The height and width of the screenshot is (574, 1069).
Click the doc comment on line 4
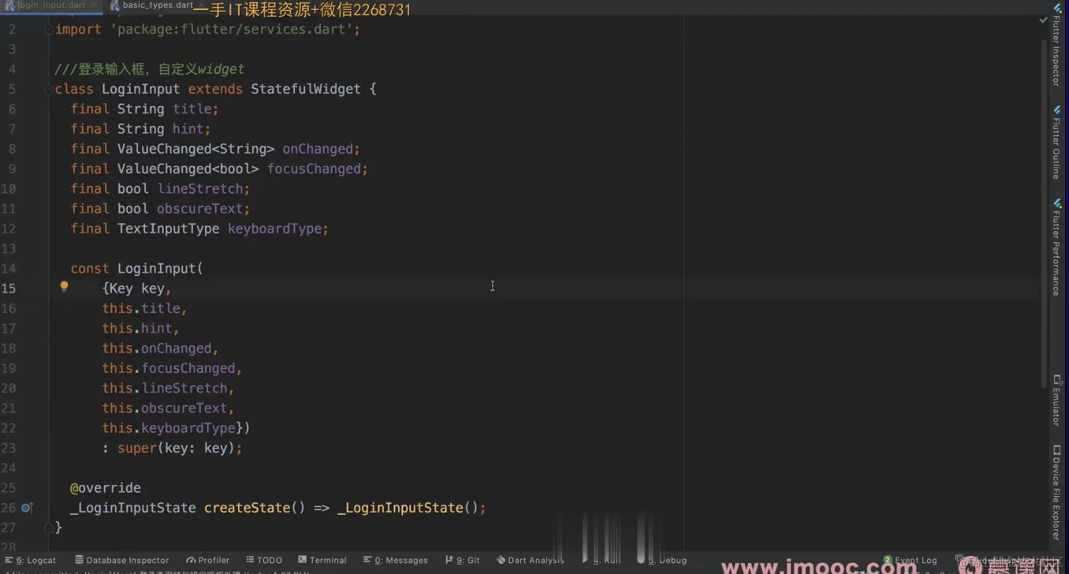[x=149, y=69]
